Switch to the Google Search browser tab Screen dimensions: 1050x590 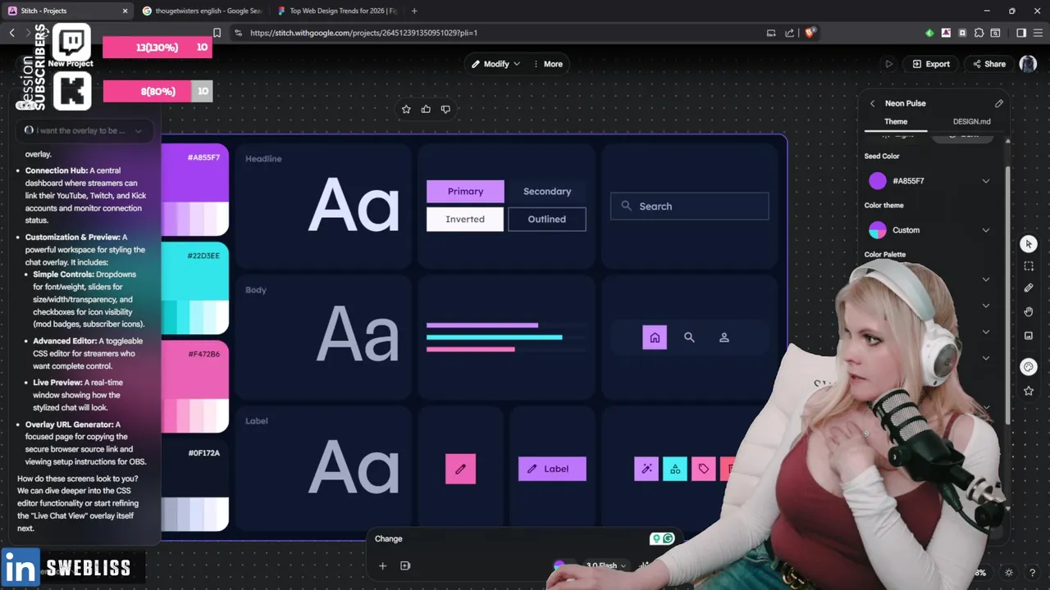[x=201, y=11]
